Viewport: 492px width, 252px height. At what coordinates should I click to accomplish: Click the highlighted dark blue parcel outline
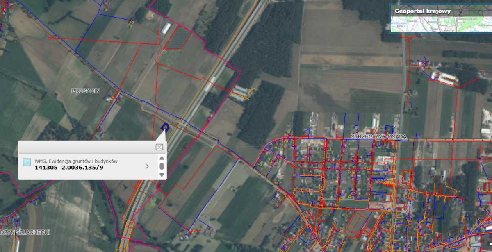point(165,127)
